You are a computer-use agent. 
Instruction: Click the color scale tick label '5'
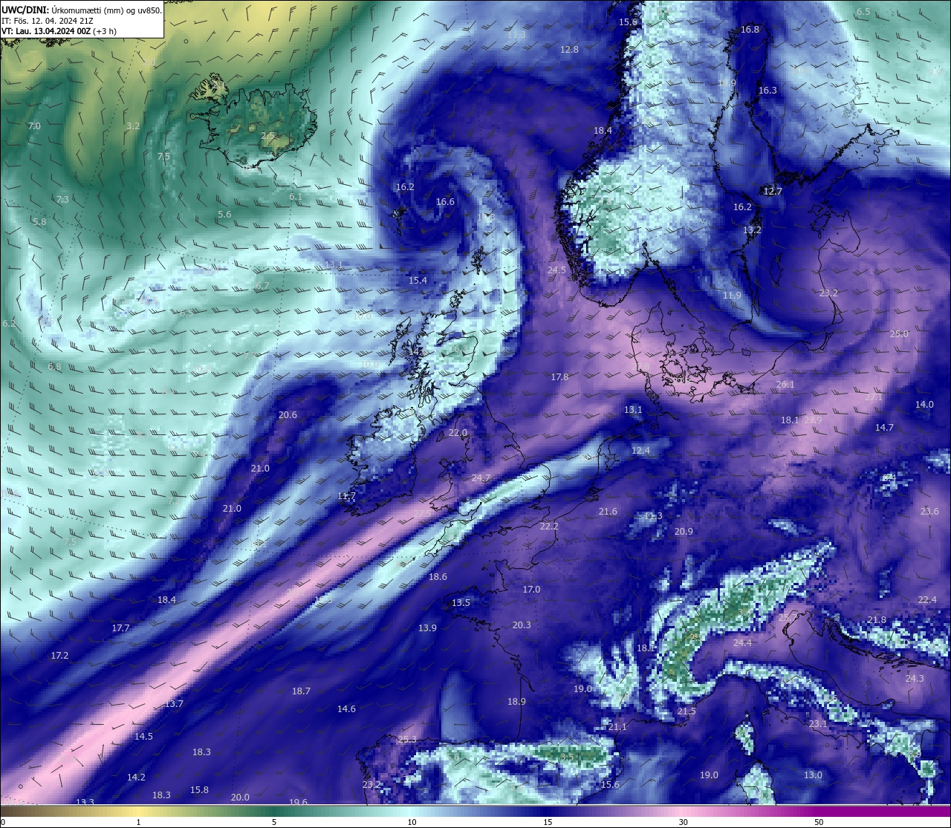[274, 822]
